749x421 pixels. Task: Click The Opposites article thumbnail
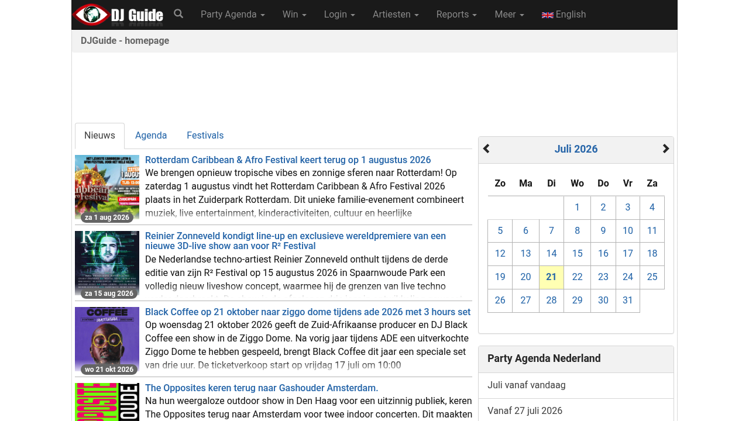tap(107, 402)
